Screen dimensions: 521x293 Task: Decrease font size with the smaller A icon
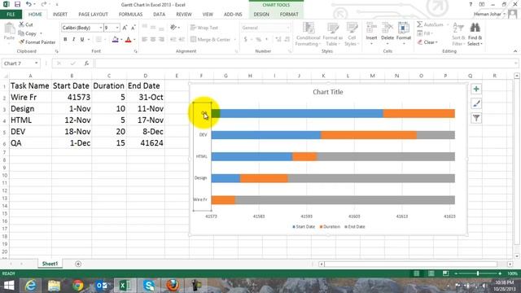pos(133,28)
